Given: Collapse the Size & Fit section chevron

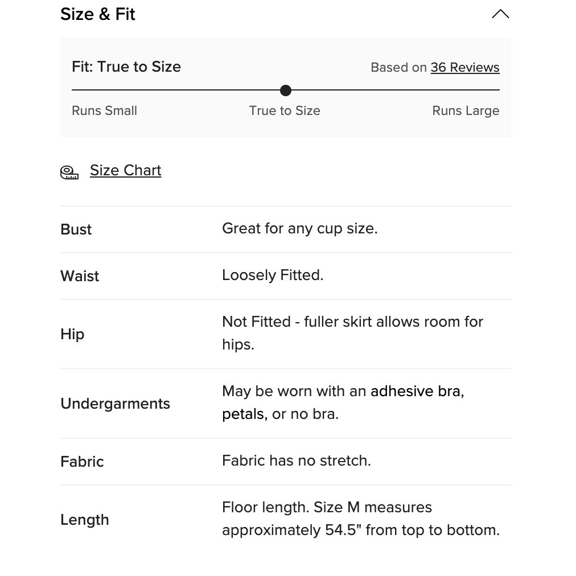Looking at the screenshot, I should click(500, 14).
